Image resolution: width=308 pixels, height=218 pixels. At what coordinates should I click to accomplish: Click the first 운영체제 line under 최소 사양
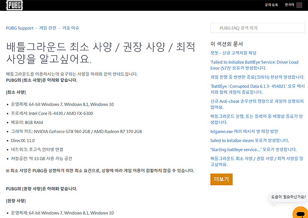(62, 104)
